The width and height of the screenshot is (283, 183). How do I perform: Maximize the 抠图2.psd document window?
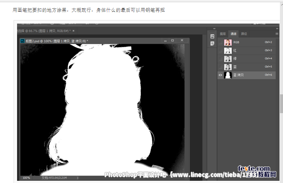172,40
